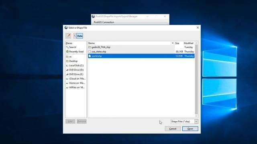
Task: Click the world.shp file icon
Action: click(90, 56)
